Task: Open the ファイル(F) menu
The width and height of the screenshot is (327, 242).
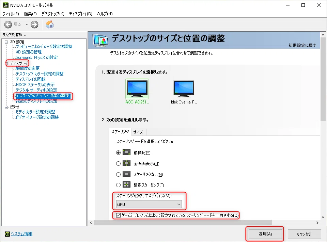Action: point(11,14)
